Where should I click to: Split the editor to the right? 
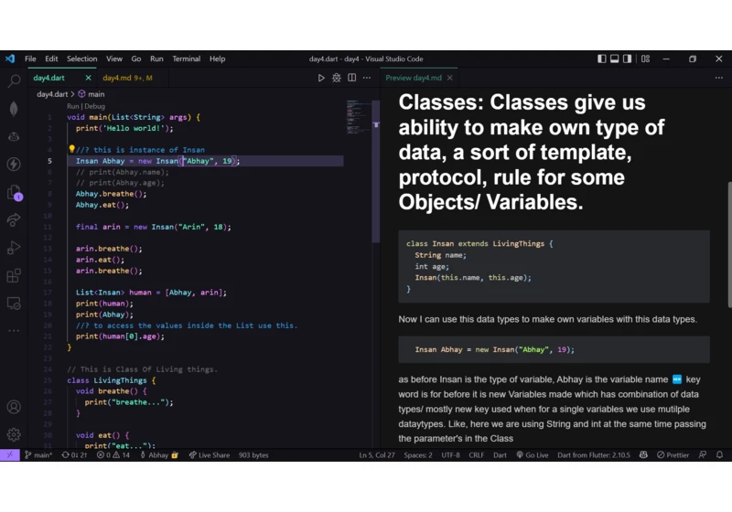coord(351,78)
